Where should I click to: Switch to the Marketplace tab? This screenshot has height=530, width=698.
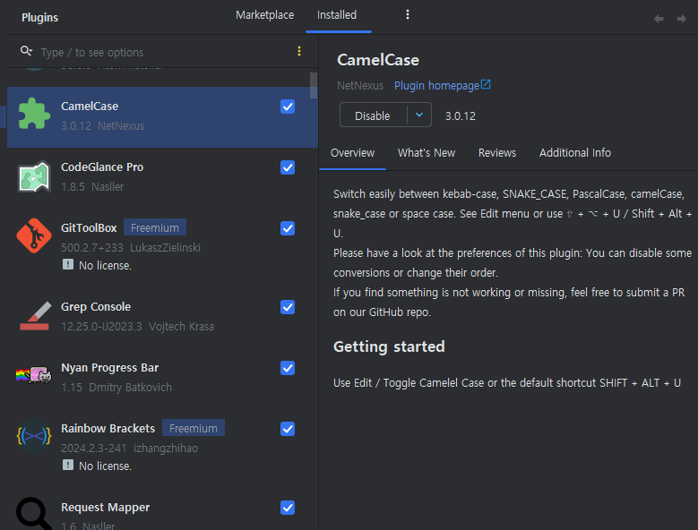point(264,15)
